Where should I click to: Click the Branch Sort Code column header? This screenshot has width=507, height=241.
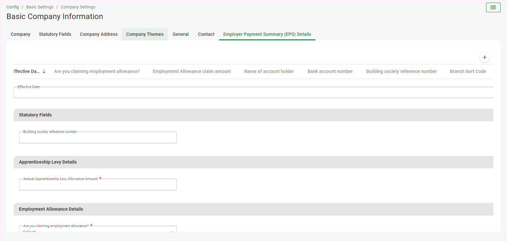point(468,71)
